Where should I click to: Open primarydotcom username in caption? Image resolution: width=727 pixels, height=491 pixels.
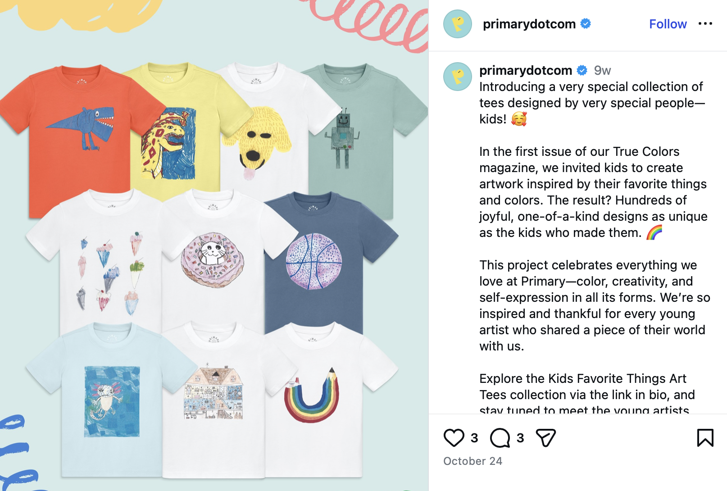click(526, 70)
